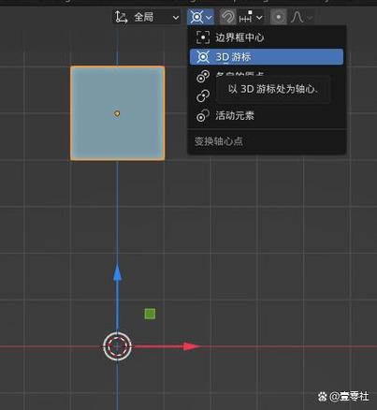377x410 pixels.
Task: Select 活动元素 pivot option
Action: pos(267,116)
